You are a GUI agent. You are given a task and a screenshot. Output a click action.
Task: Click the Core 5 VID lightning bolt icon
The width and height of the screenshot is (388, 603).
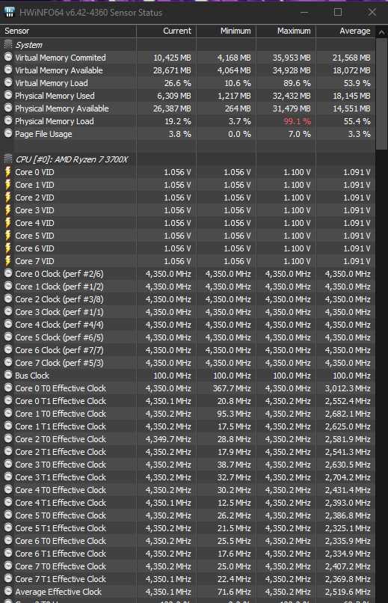[x=8, y=236]
